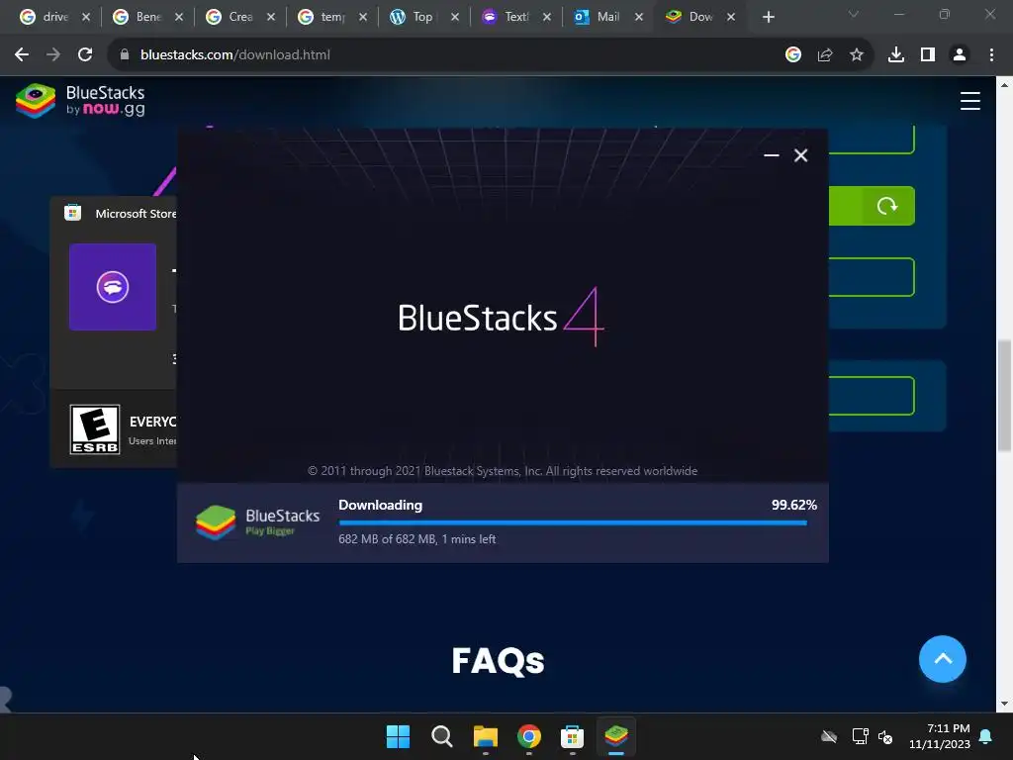Open Chrome three-dot menu
This screenshot has width=1013, height=760.
point(991,55)
